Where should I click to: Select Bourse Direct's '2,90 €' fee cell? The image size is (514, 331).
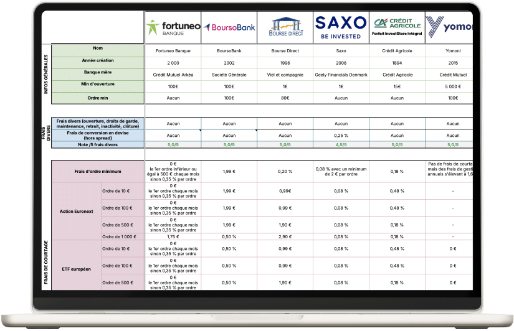click(x=285, y=236)
